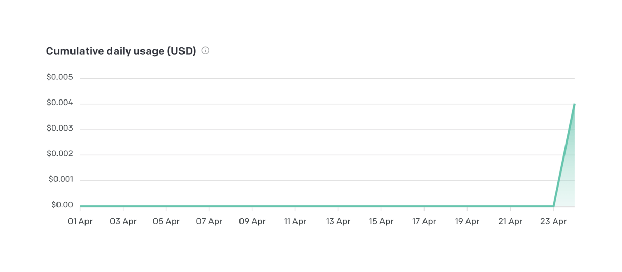Click the $0.002 y-axis label
This screenshot has width=622, height=272.
60,154
